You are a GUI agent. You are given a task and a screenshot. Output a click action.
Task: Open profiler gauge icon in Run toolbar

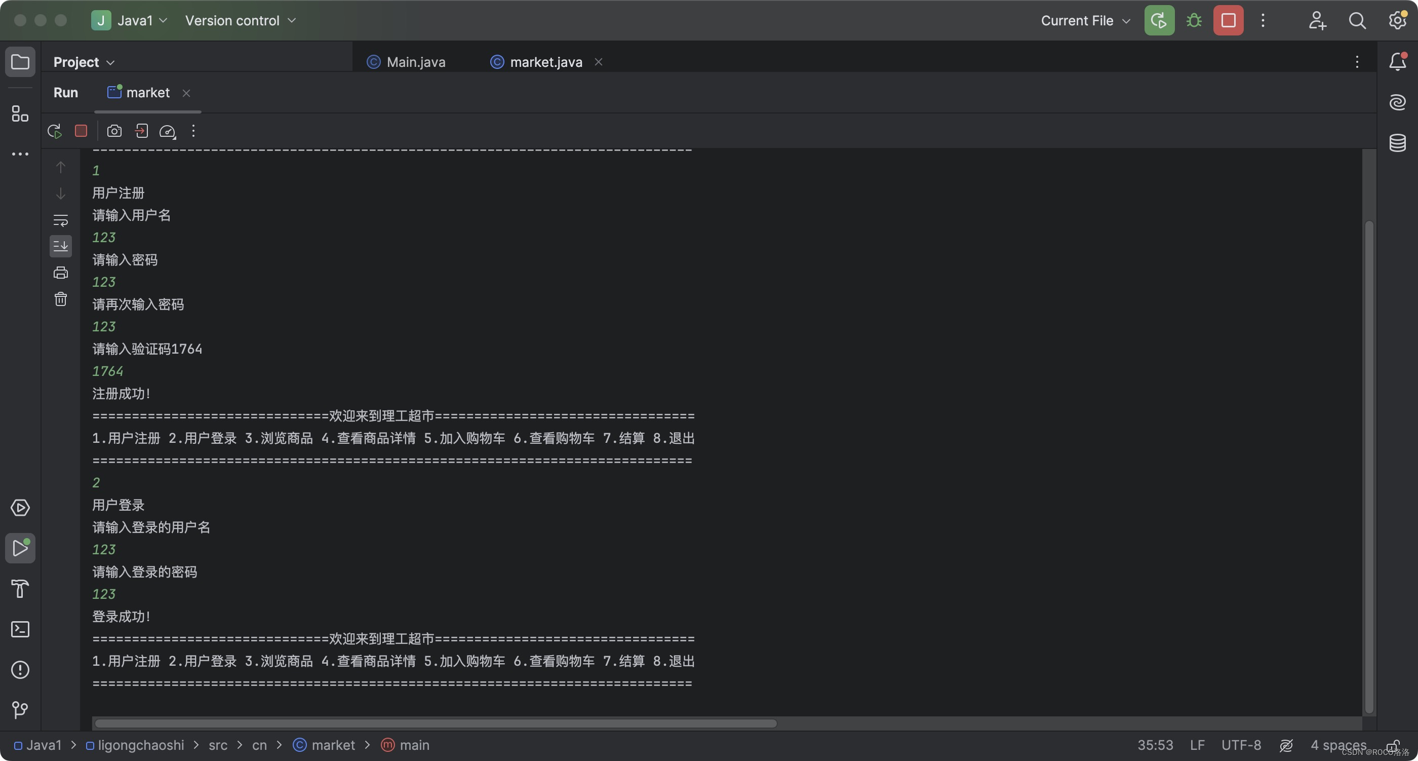click(x=167, y=131)
